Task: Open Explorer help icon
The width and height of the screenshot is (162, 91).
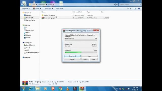Action: point(139,9)
